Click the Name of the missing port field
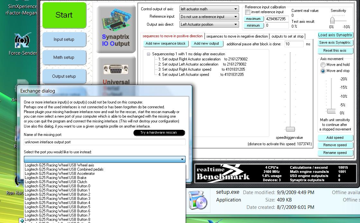The width and height of the screenshot is (360, 223). pyautogui.click(x=105, y=142)
